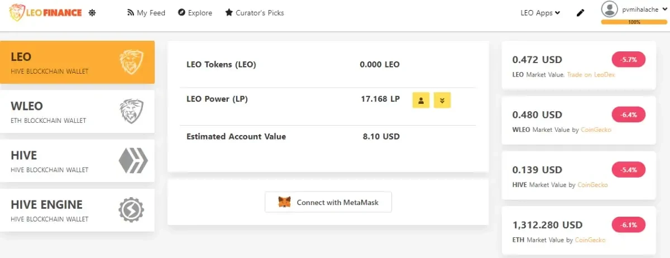Open the pvmihalache profile avatar
The height and width of the screenshot is (258, 670).
click(611, 9)
